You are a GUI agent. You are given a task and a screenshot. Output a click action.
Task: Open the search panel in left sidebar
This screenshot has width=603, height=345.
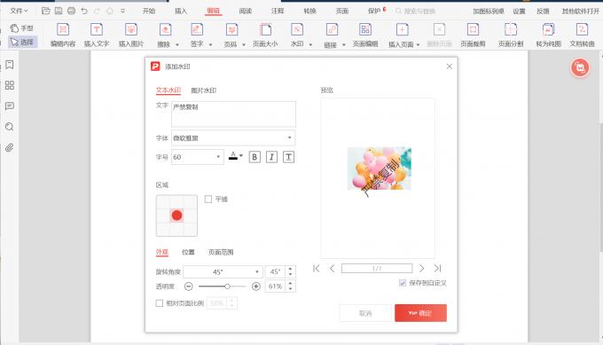tap(10, 127)
